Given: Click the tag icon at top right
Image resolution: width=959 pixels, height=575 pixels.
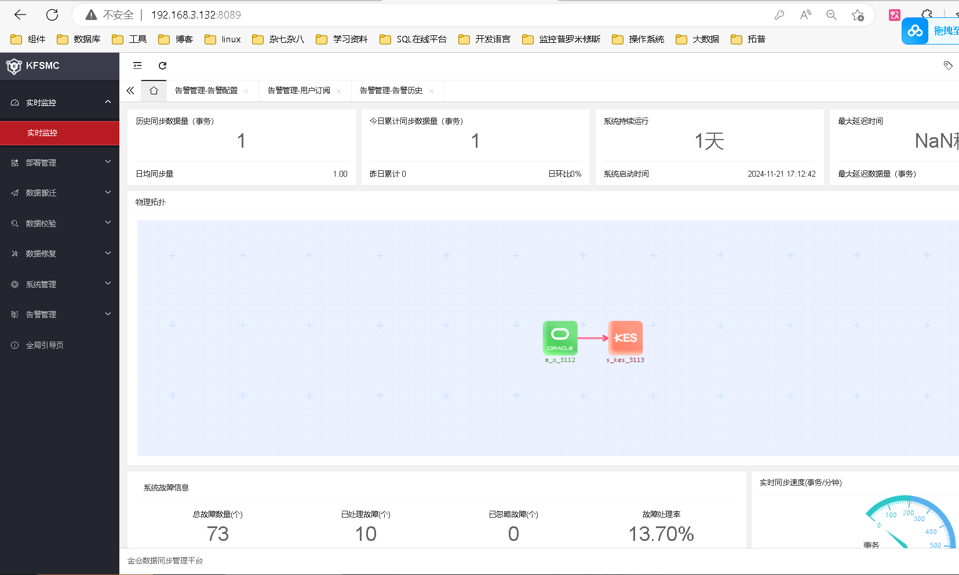Looking at the screenshot, I should (948, 65).
